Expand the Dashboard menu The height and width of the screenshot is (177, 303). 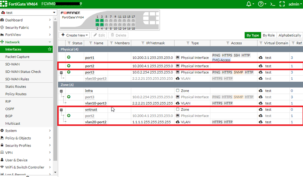[26, 20]
